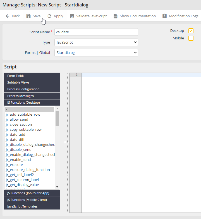Enable the Mobile checkbox
This screenshot has width=201, height=219.
point(191,38)
